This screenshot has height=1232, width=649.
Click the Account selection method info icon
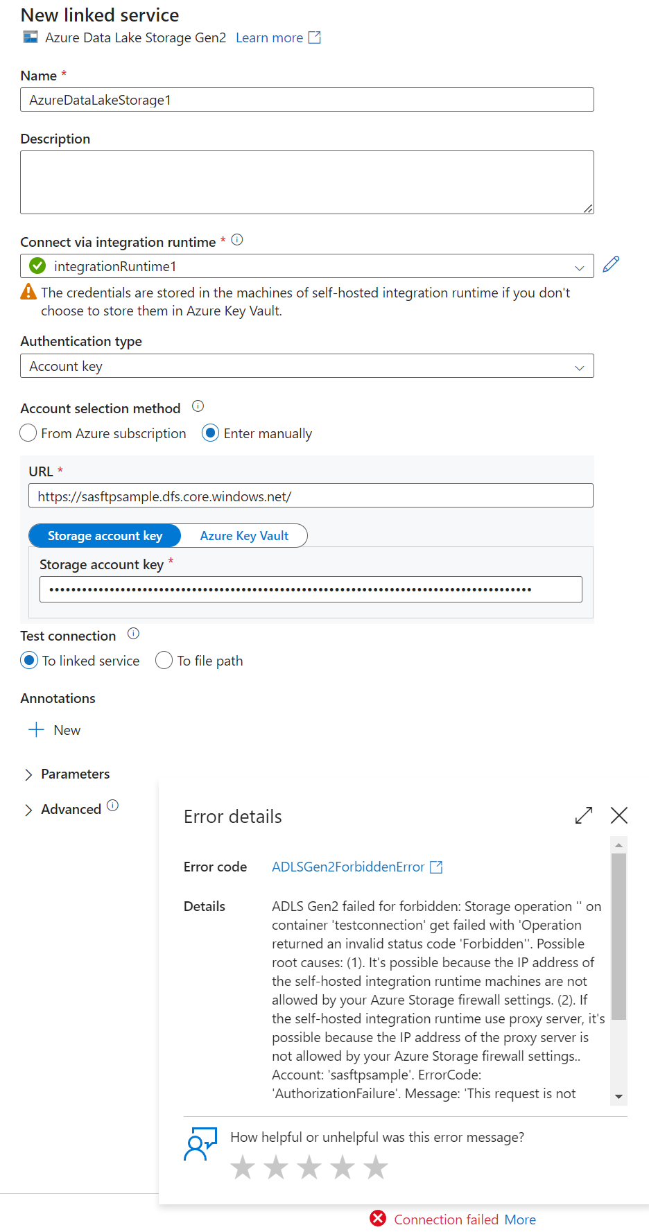click(198, 406)
